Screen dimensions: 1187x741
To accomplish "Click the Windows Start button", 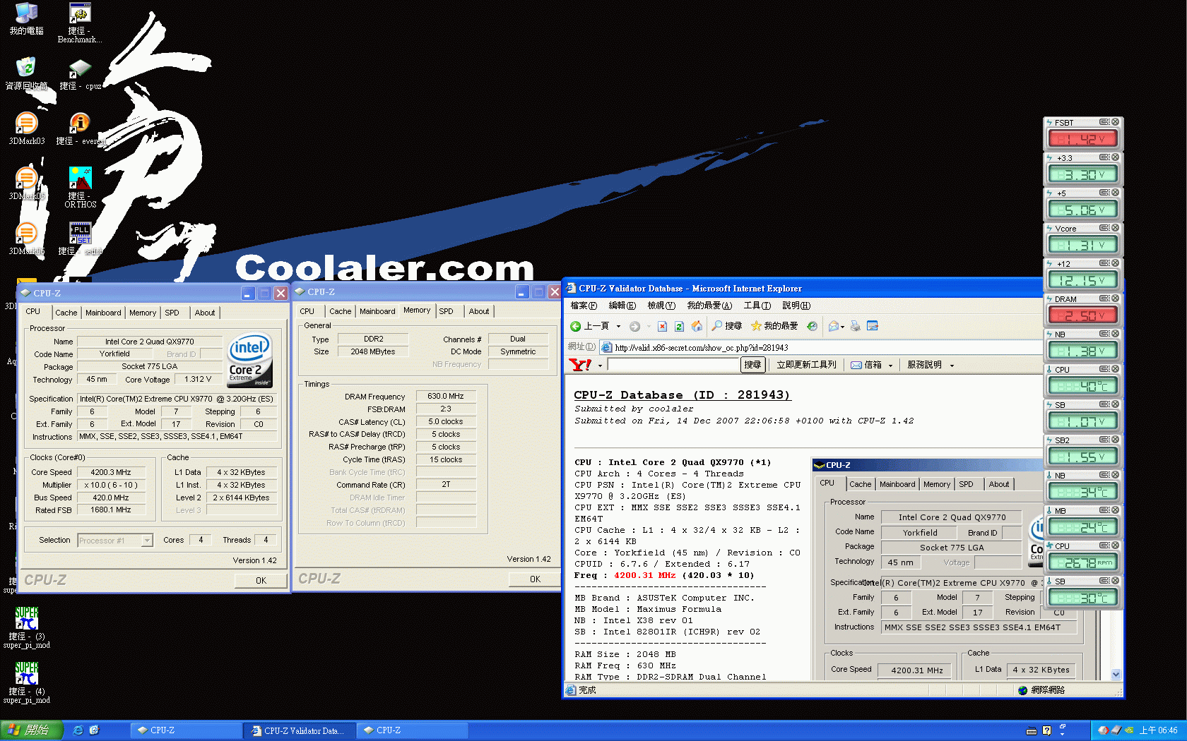I will 31,730.
